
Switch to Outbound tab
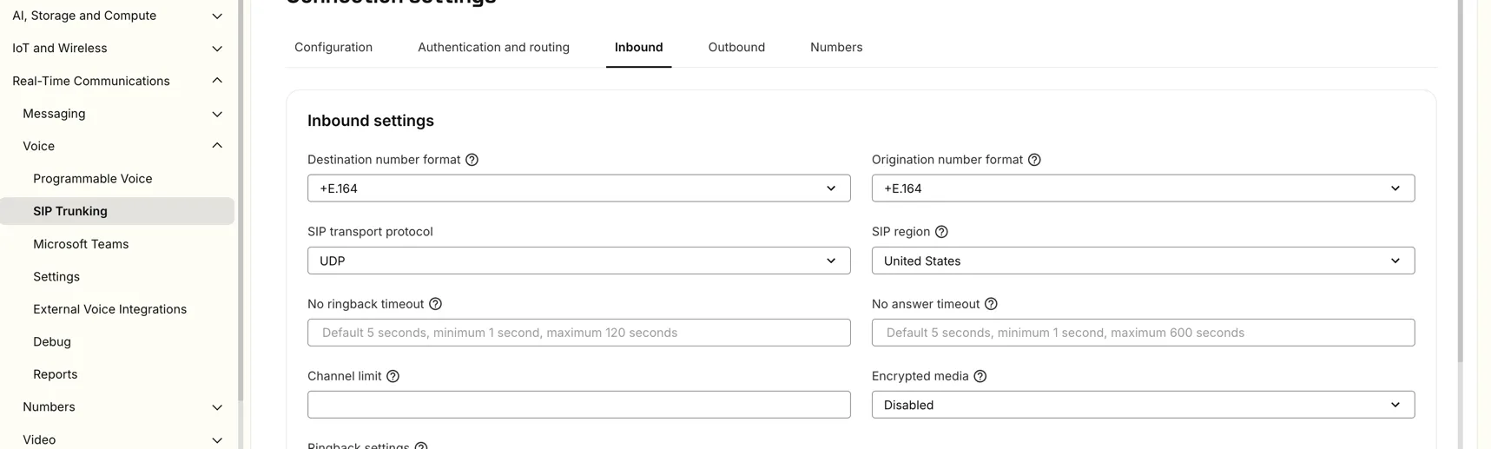tap(736, 47)
